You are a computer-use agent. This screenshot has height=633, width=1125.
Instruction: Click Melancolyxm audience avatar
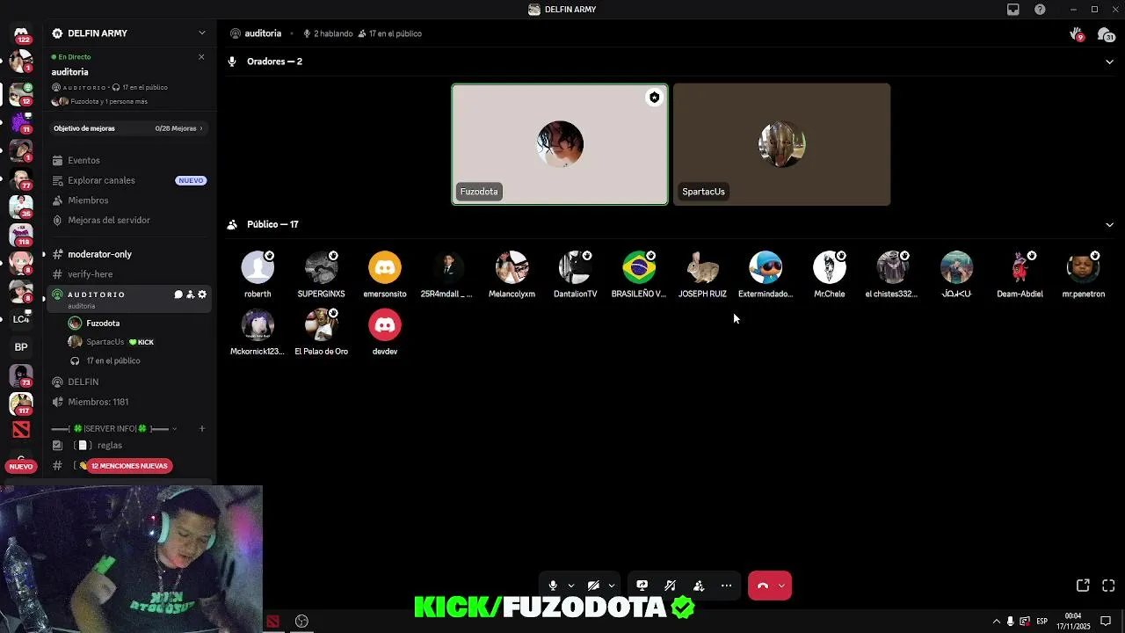(x=512, y=267)
